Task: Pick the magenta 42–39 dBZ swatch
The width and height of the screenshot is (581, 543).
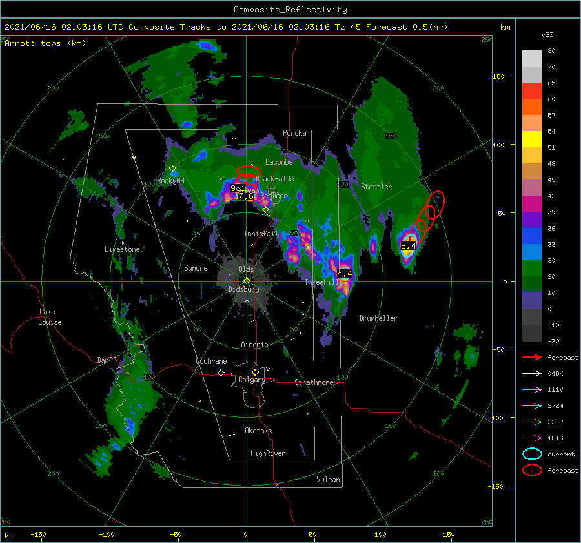Action: pyautogui.click(x=532, y=204)
